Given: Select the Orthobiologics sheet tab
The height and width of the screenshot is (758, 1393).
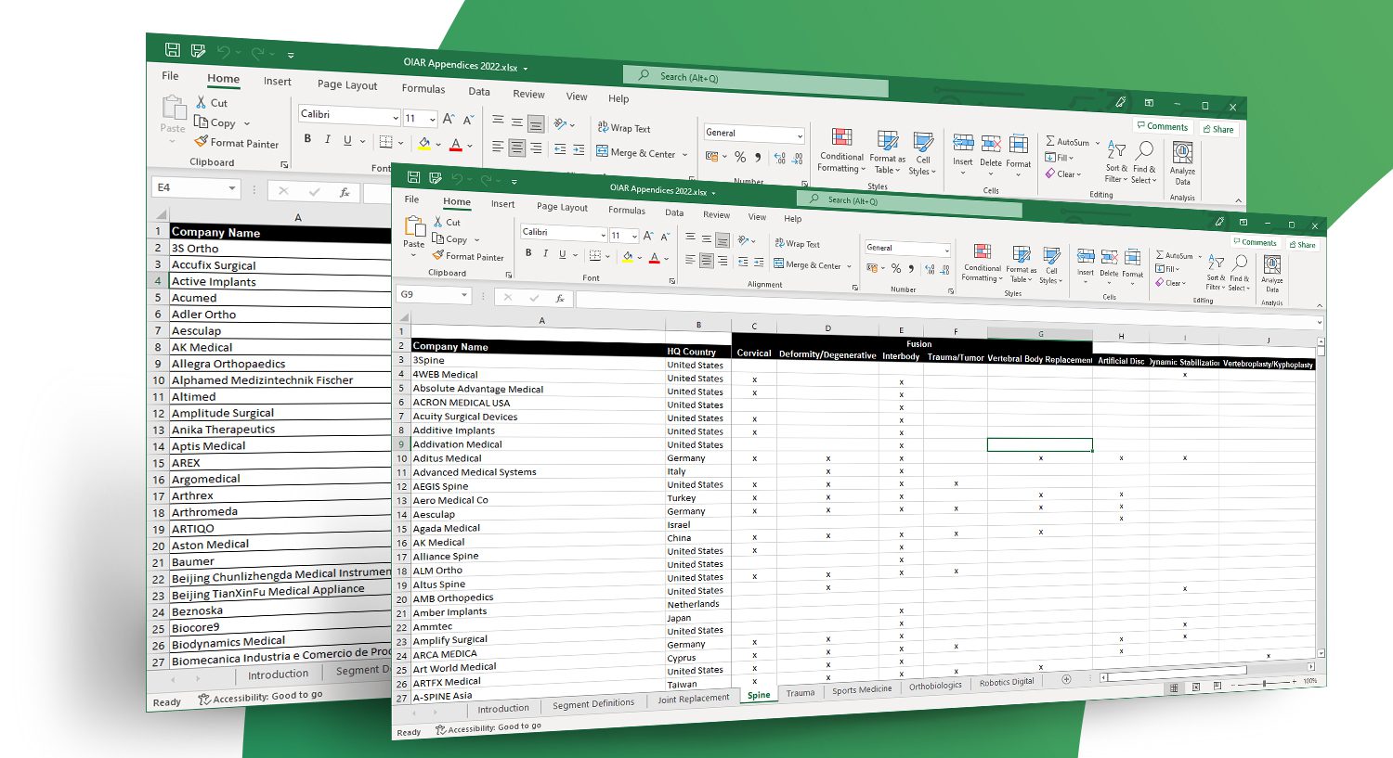Looking at the screenshot, I should pos(935,686).
